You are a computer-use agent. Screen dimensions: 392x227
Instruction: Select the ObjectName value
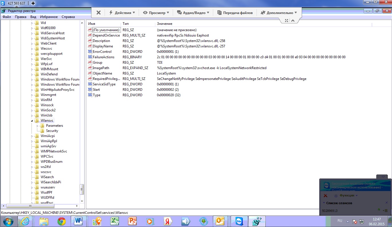pos(102,73)
